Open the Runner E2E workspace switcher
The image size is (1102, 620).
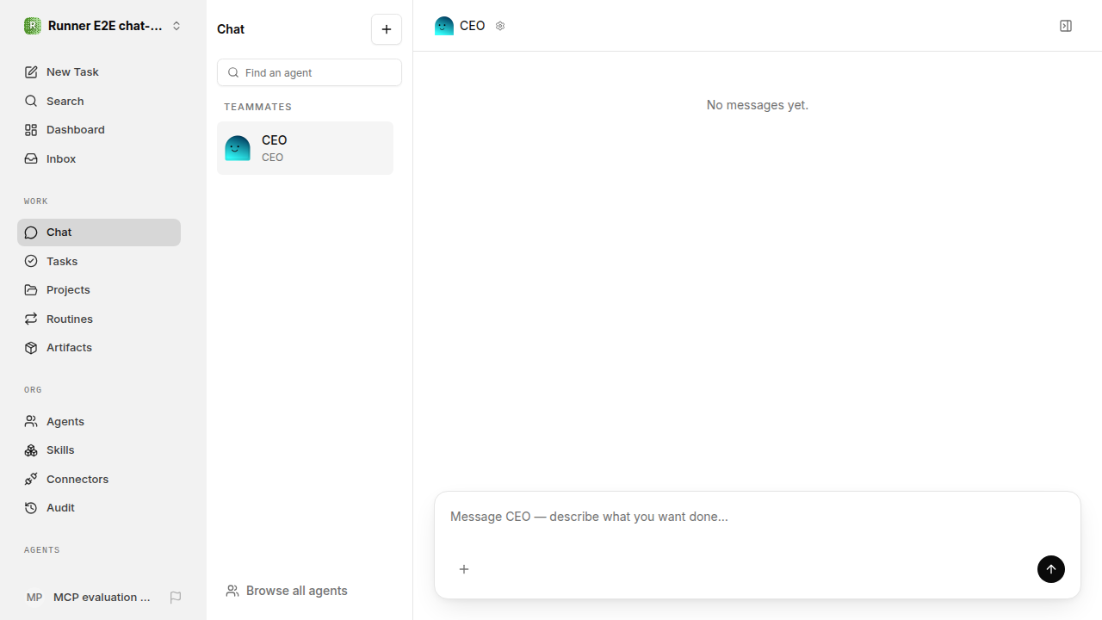coord(103,26)
